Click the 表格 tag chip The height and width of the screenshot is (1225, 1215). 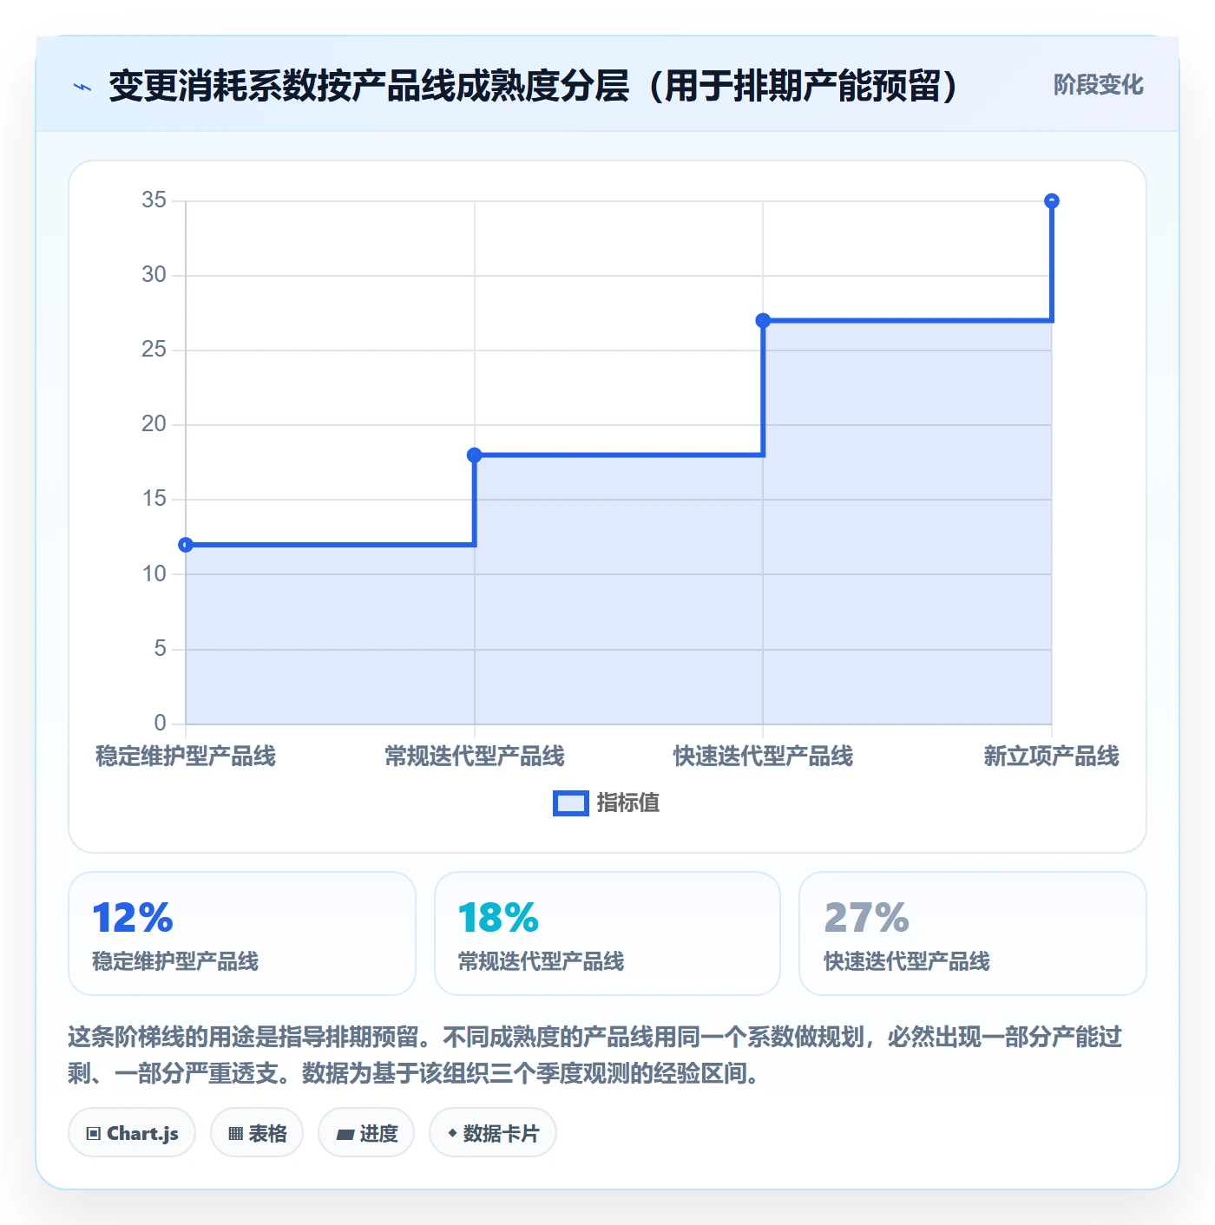pos(257,1133)
